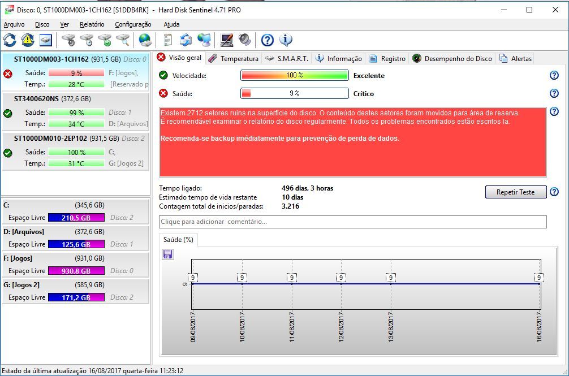Click the refresh icon with yellow warning triangle
Image resolution: width=569 pixels, height=376 pixels.
pos(28,40)
